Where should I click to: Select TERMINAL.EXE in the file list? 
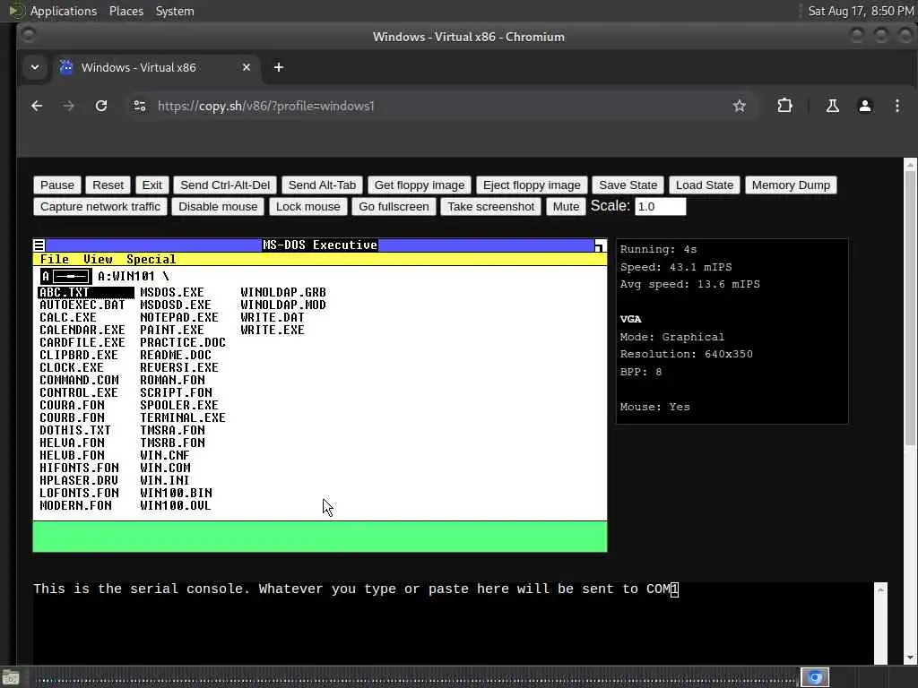[183, 417]
